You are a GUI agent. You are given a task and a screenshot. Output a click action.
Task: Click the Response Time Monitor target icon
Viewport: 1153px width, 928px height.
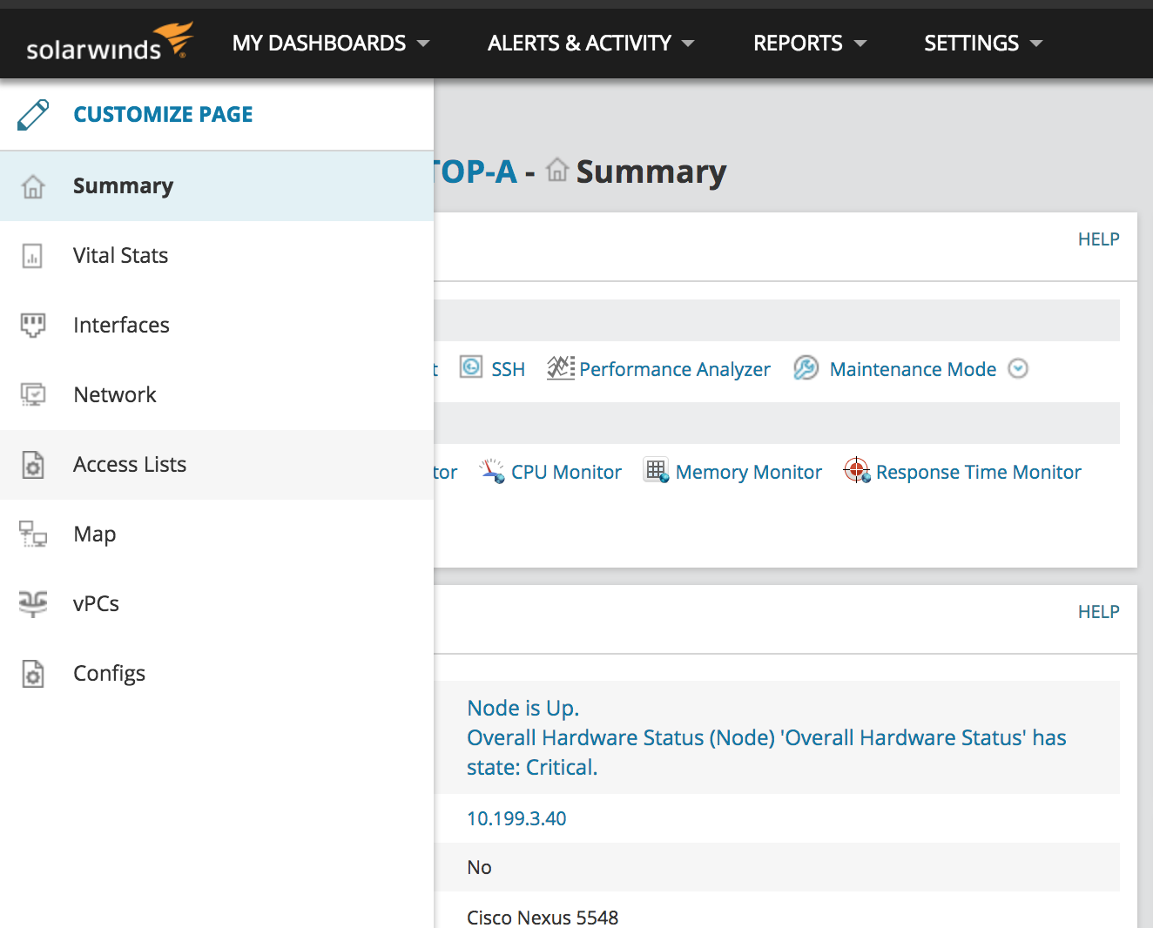click(x=857, y=470)
